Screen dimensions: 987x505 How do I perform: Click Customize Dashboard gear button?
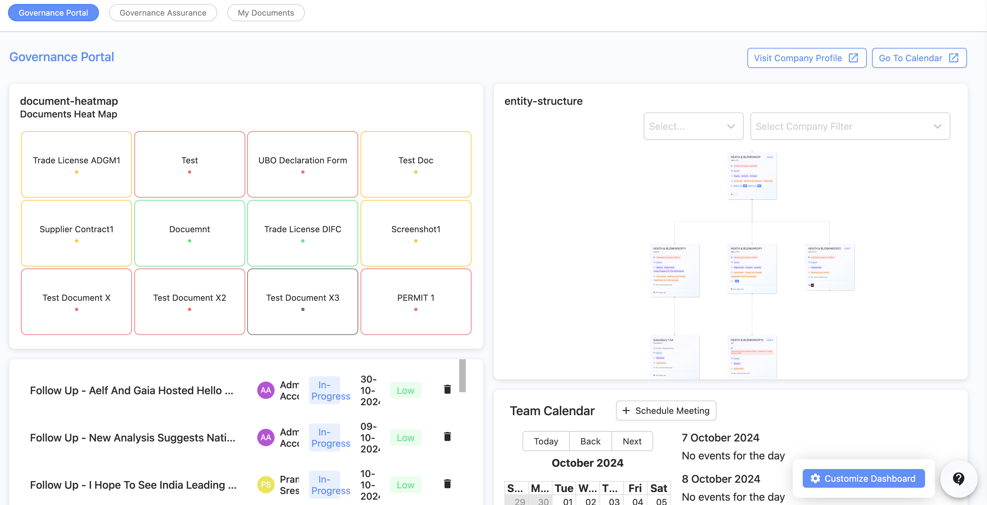[863, 478]
